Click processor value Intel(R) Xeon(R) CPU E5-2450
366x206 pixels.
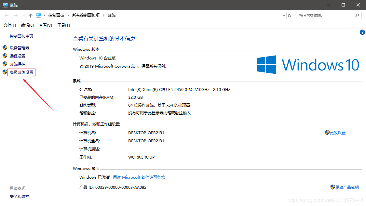179,90
